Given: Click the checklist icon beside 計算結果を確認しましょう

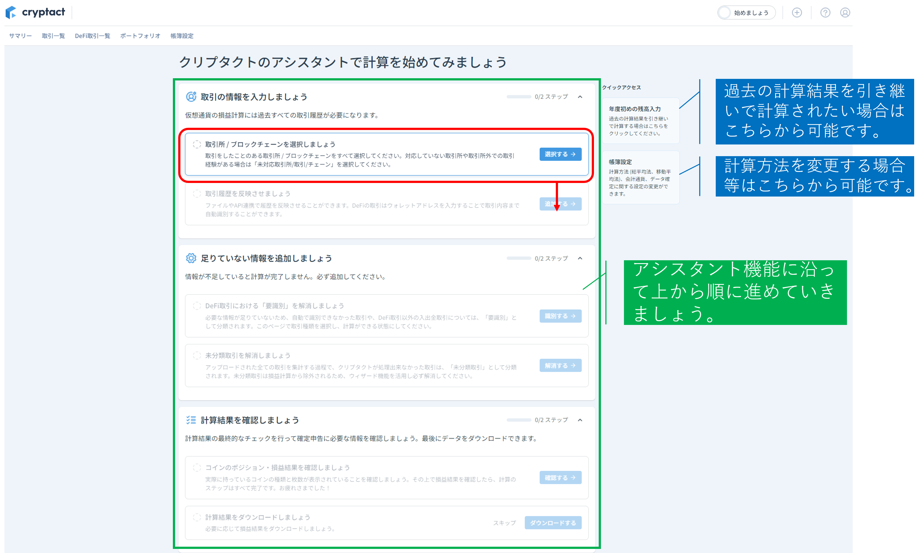Looking at the screenshot, I should click(x=191, y=420).
